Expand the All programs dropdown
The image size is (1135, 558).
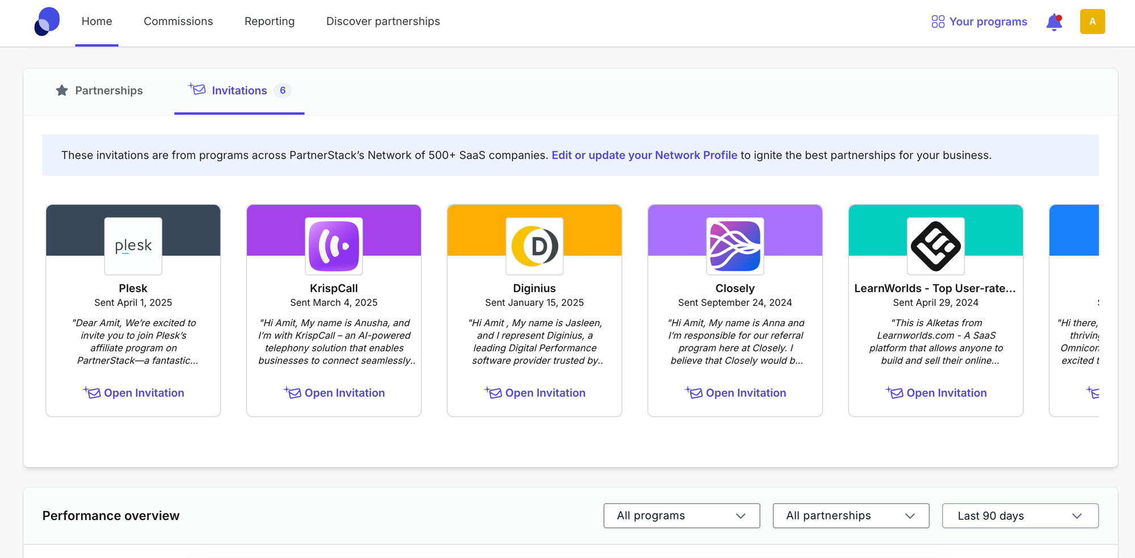click(x=681, y=515)
